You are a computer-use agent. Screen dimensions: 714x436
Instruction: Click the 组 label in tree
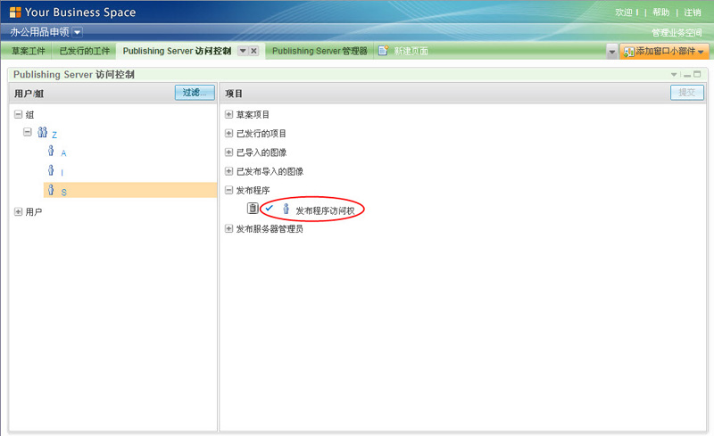coord(29,115)
